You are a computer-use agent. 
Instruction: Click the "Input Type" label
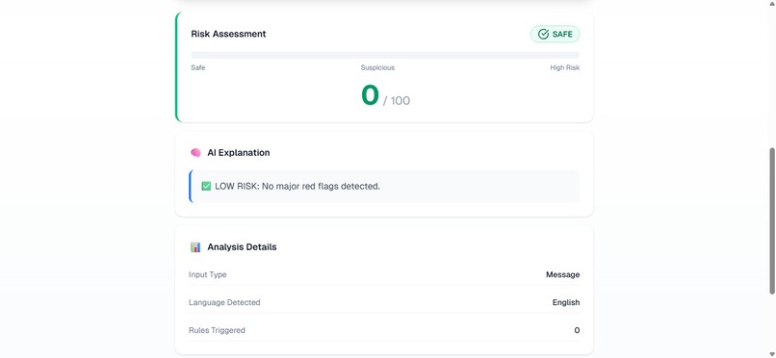pos(207,274)
